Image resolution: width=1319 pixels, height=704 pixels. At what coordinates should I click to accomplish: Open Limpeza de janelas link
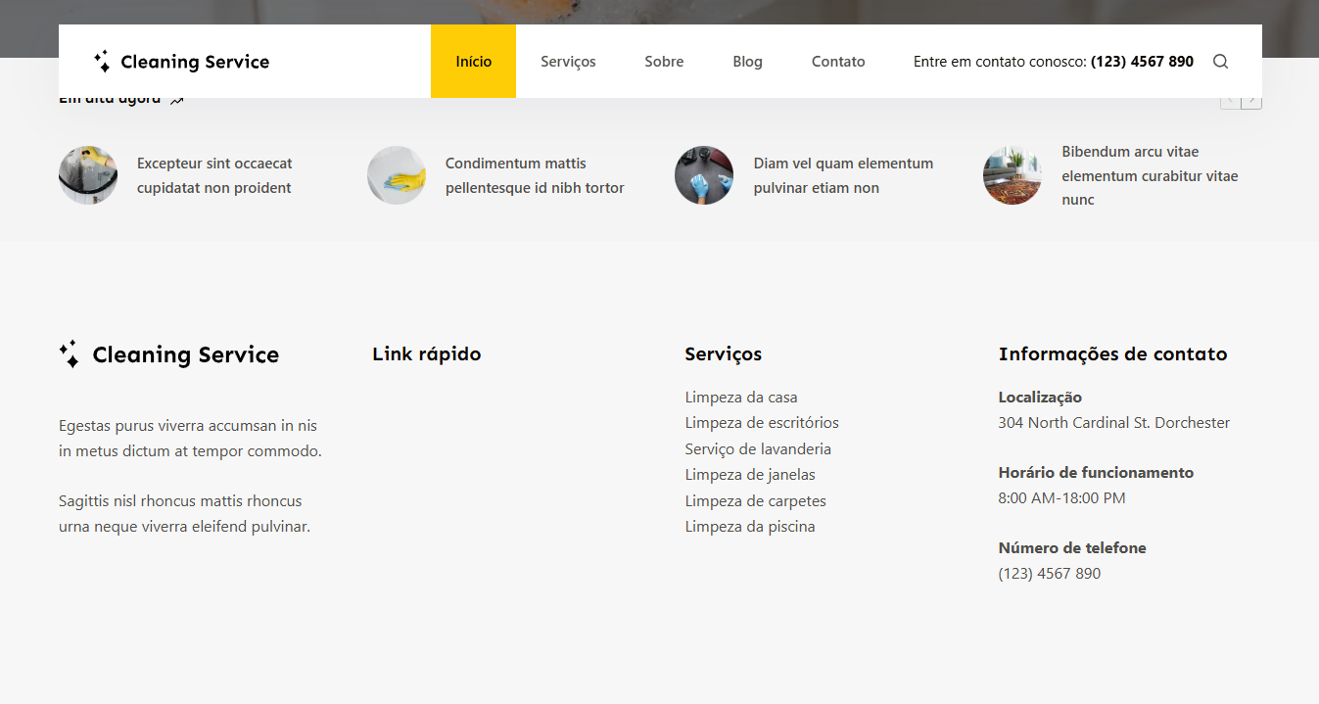tap(750, 475)
